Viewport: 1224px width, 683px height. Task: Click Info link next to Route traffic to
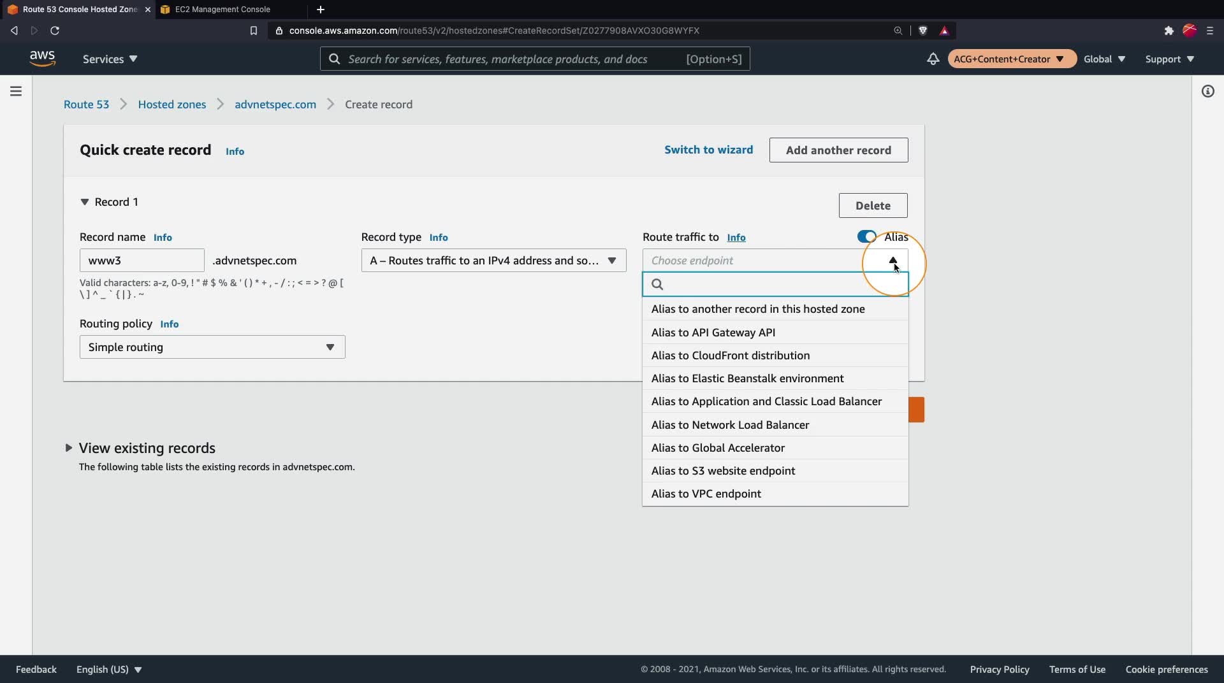click(x=736, y=238)
